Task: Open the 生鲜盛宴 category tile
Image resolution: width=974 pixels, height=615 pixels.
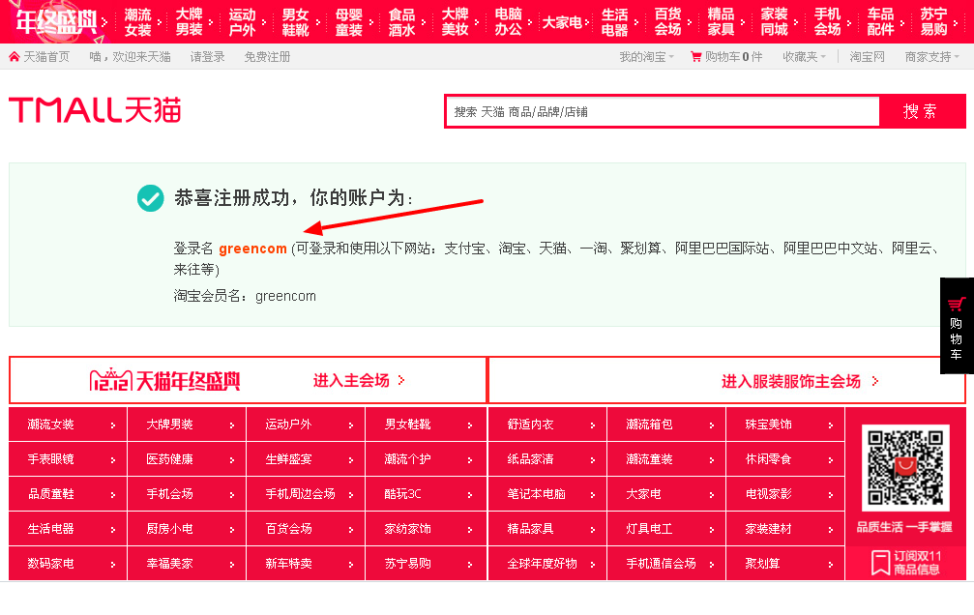Action: [306, 459]
